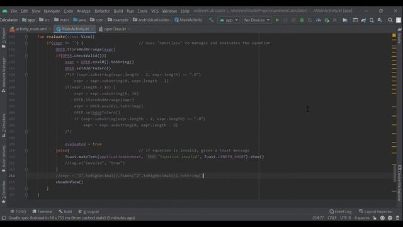Open the Favorites side panel
Screen dimensions: 403x227
pyautogui.click(x=3, y=192)
